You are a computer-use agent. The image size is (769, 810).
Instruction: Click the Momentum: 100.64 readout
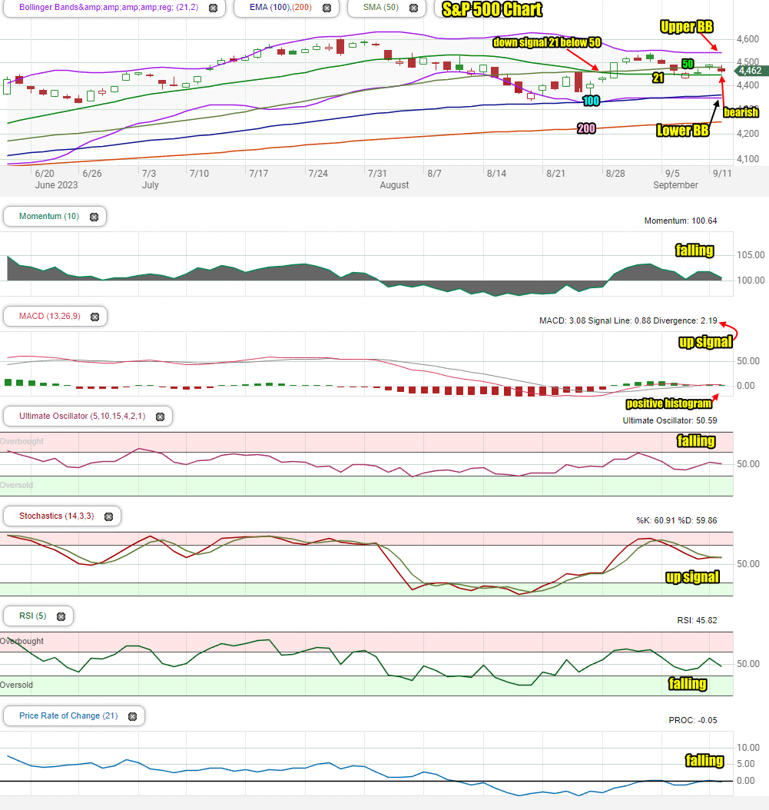tap(680, 221)
